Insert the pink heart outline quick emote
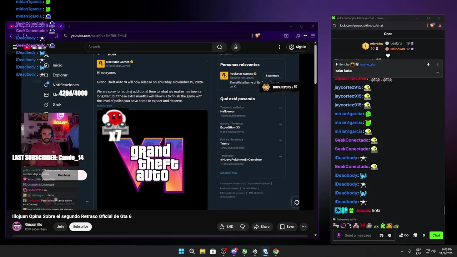Image resolution: width=457 pixels, height=257 pixels. (343, 226)
